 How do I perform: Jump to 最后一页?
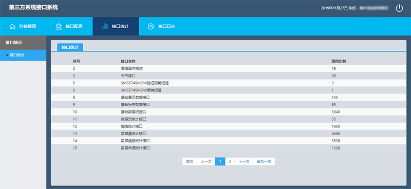click(x=264, y=161)
